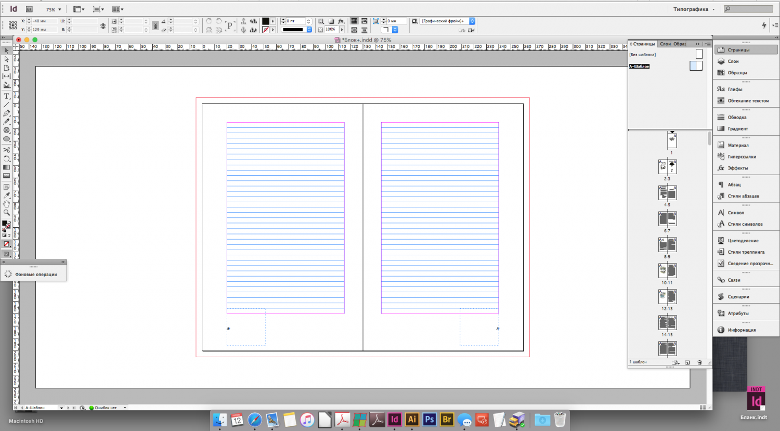Choose the Zoom magnifier tool
The image size is (780, 431).
[x=7, y=213]
